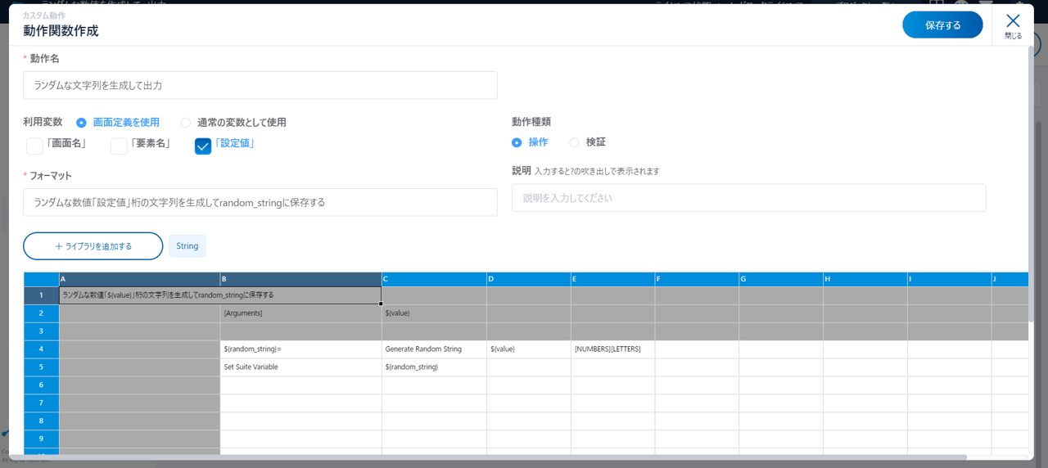Image resolution: width=1048 pixels, height=468 pixels.
Task: Select the 画面定義を使用 radio option
Action: (x=81, y=123)
